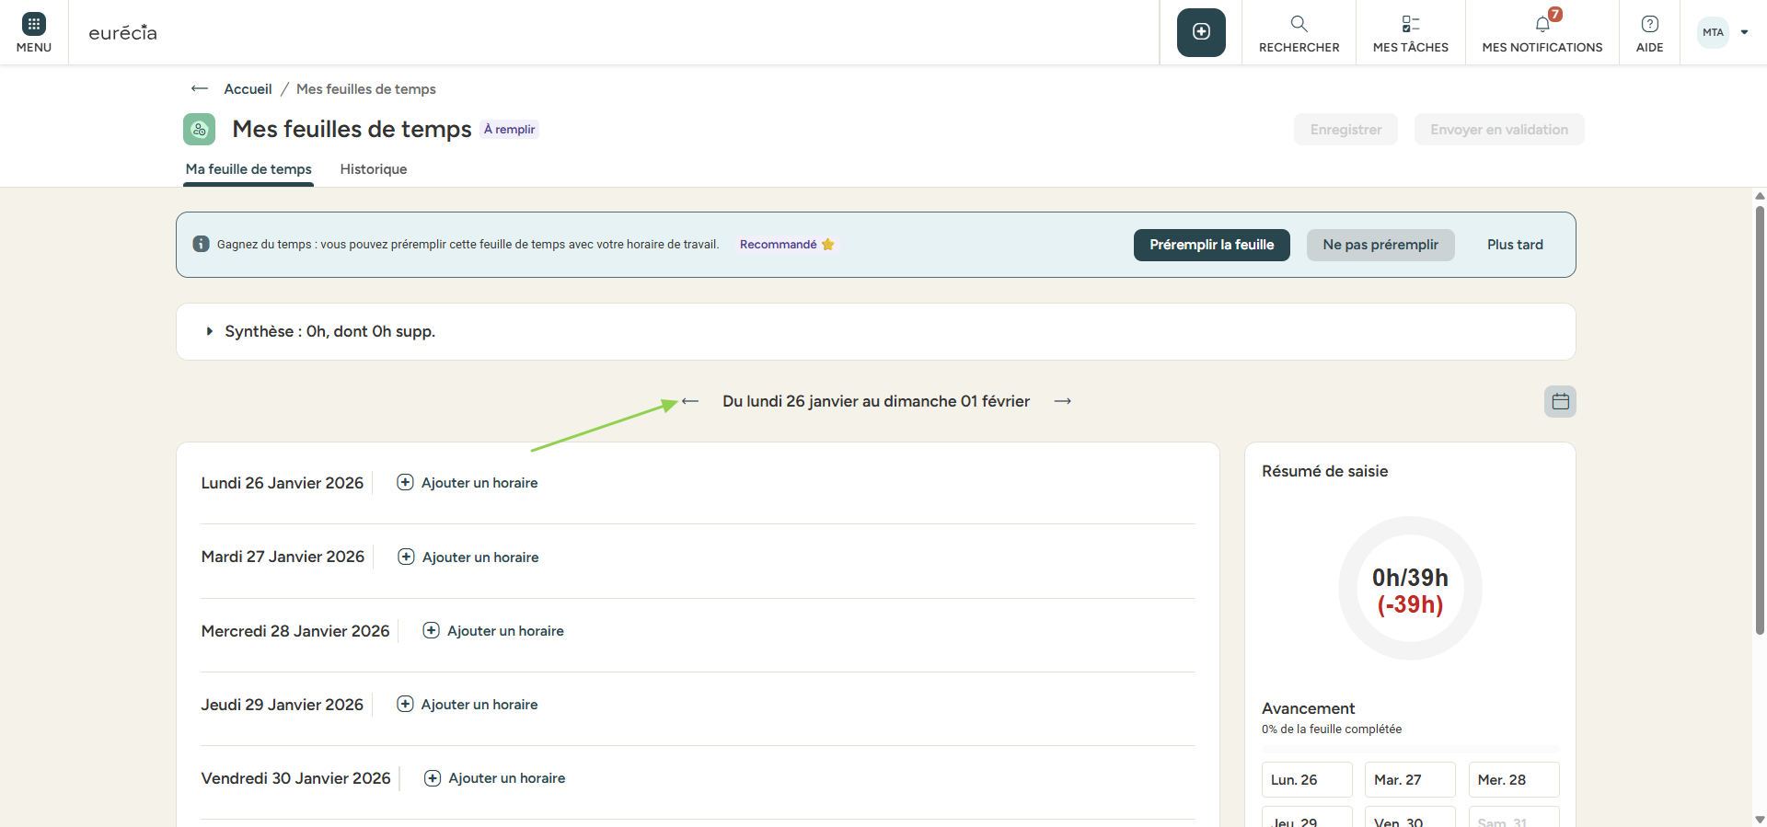Click Préremplir la feuille button
The width and height of the screenshot is (1767, 827).
(x=1211, y=245)
